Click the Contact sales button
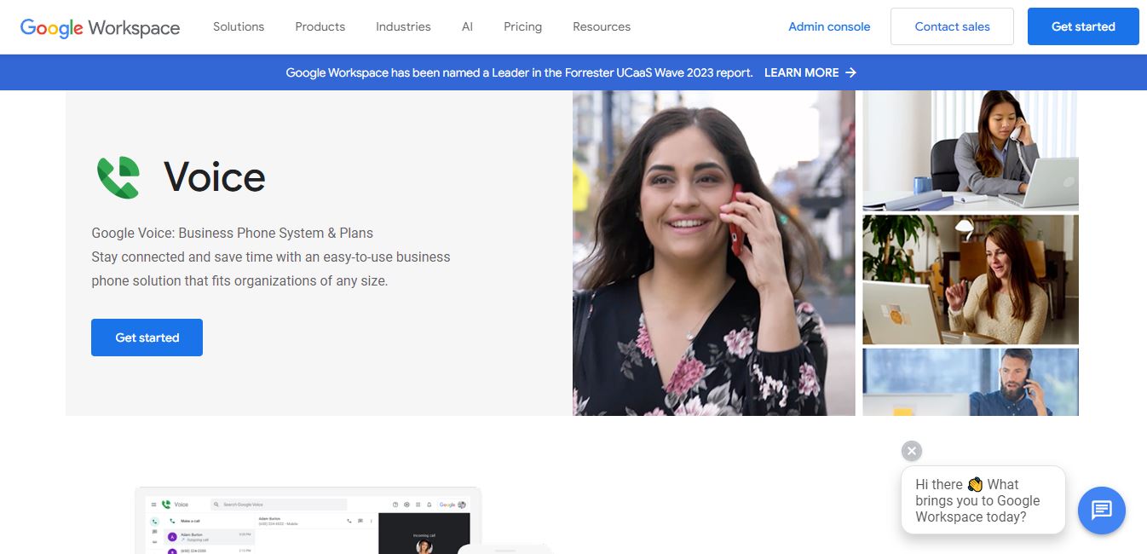The image size is (1147, 554). [952, 26]
